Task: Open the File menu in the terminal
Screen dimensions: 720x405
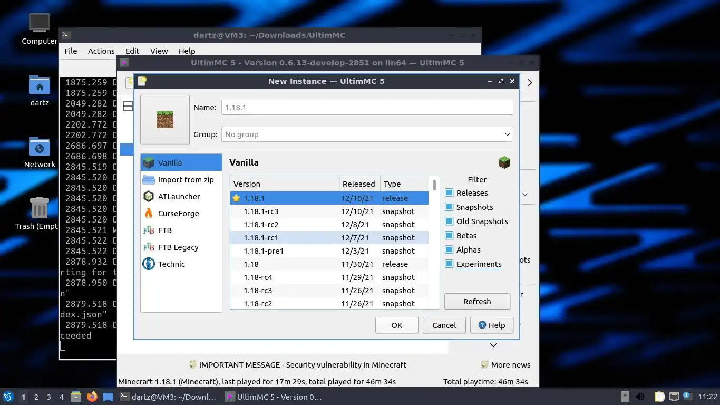Action: [71, 51]
